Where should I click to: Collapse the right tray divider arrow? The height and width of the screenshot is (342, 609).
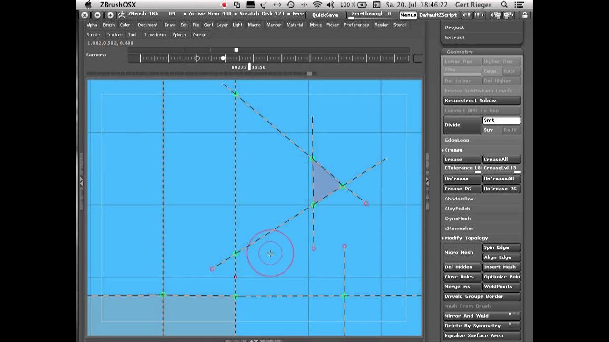[427, 181]
